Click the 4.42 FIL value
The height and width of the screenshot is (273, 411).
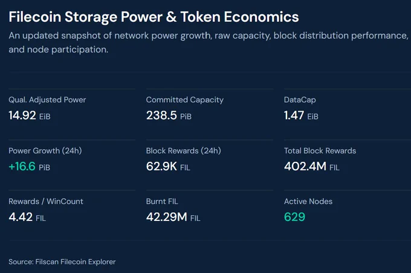click(x=27, y=217)
